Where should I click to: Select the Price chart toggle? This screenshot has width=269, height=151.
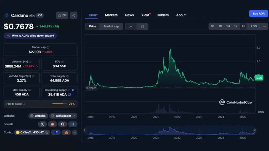[x=92, y=26]
